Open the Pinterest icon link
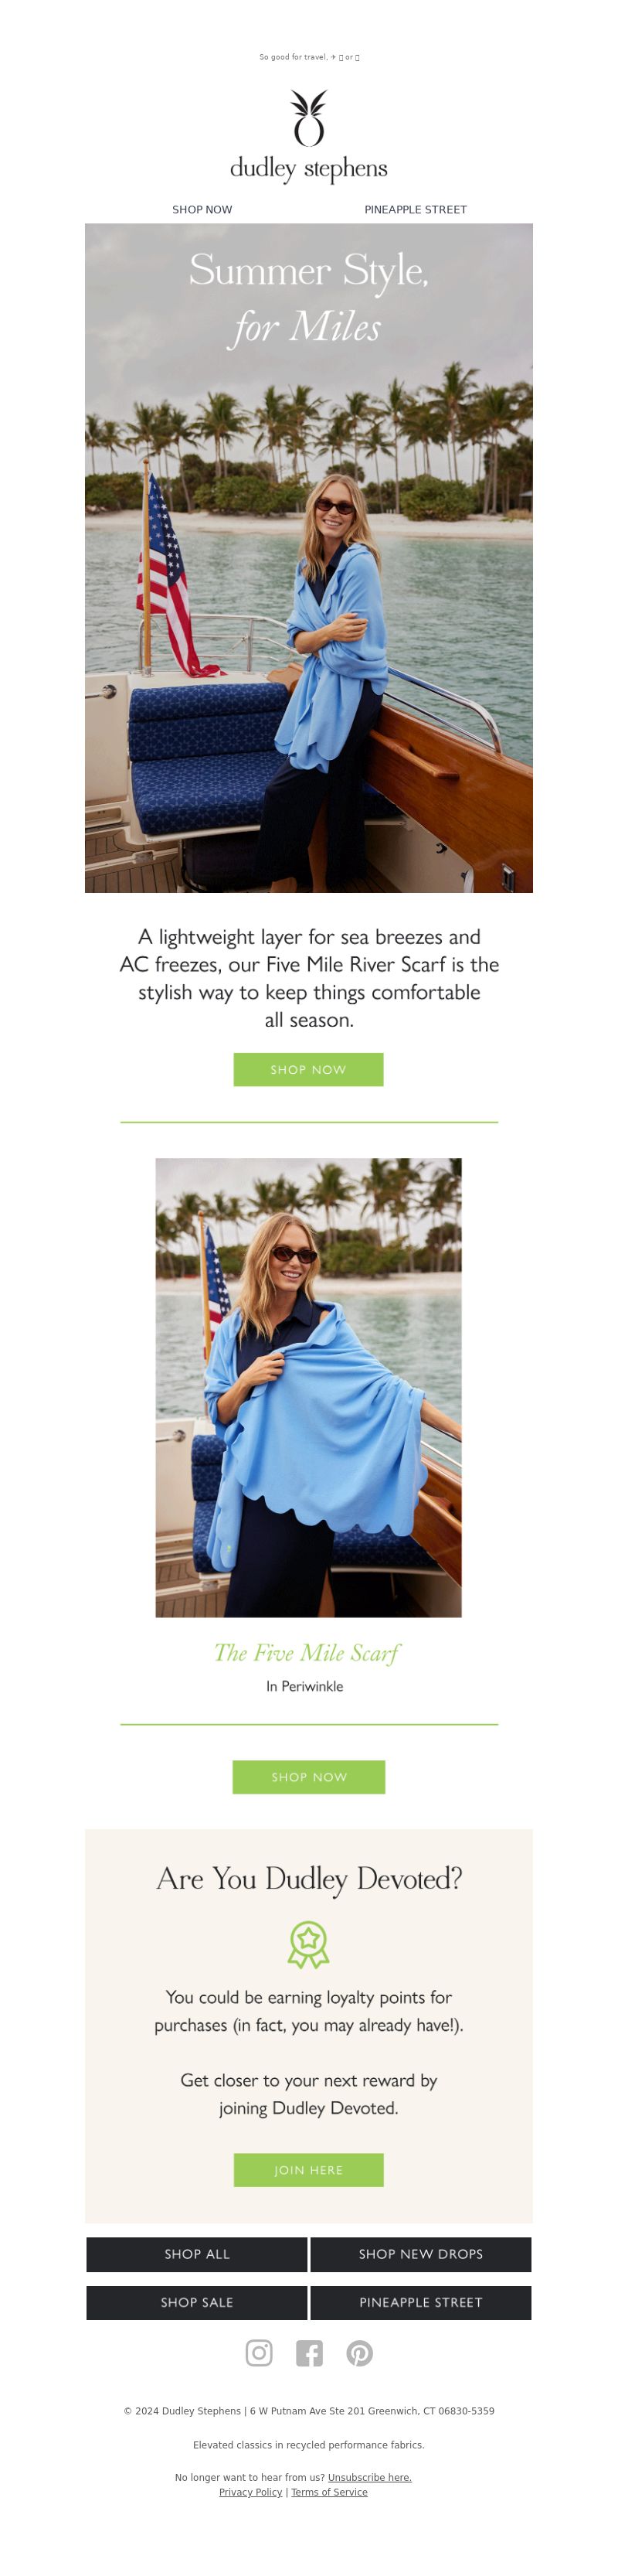618x2576 pixels. coord(360,2353)
